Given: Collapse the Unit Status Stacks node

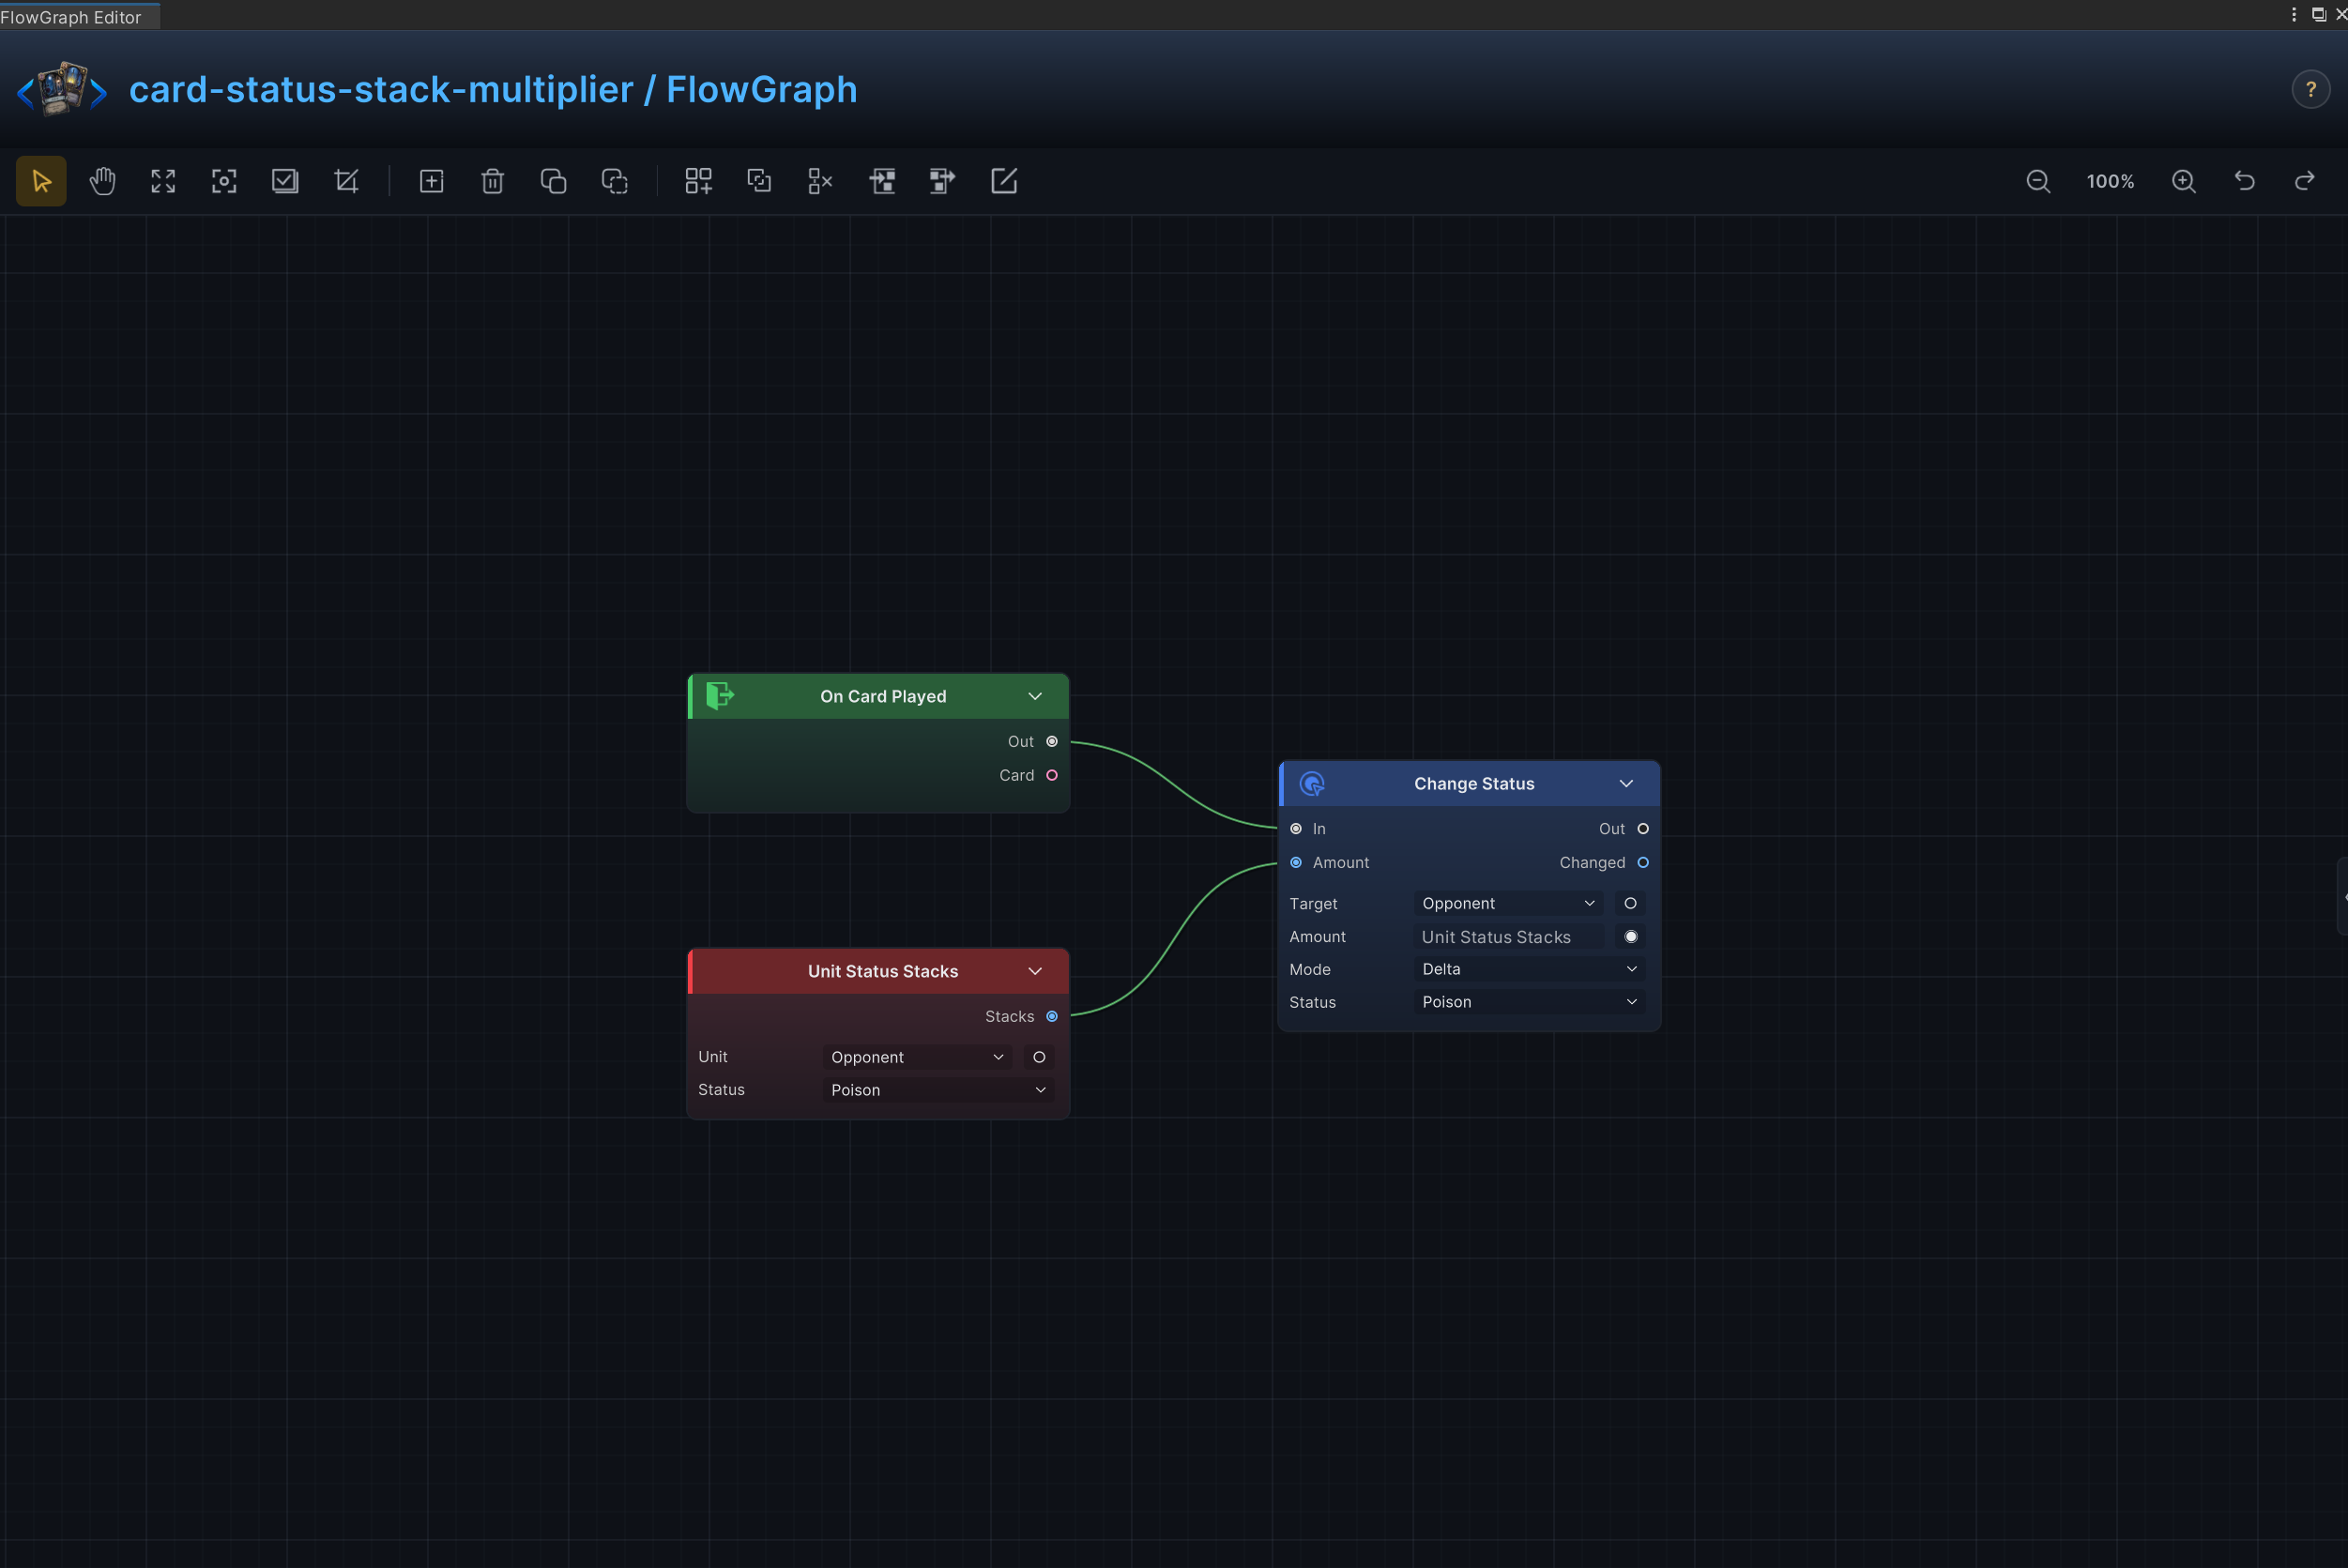Looking at the screenshot, I should 1035,971.
